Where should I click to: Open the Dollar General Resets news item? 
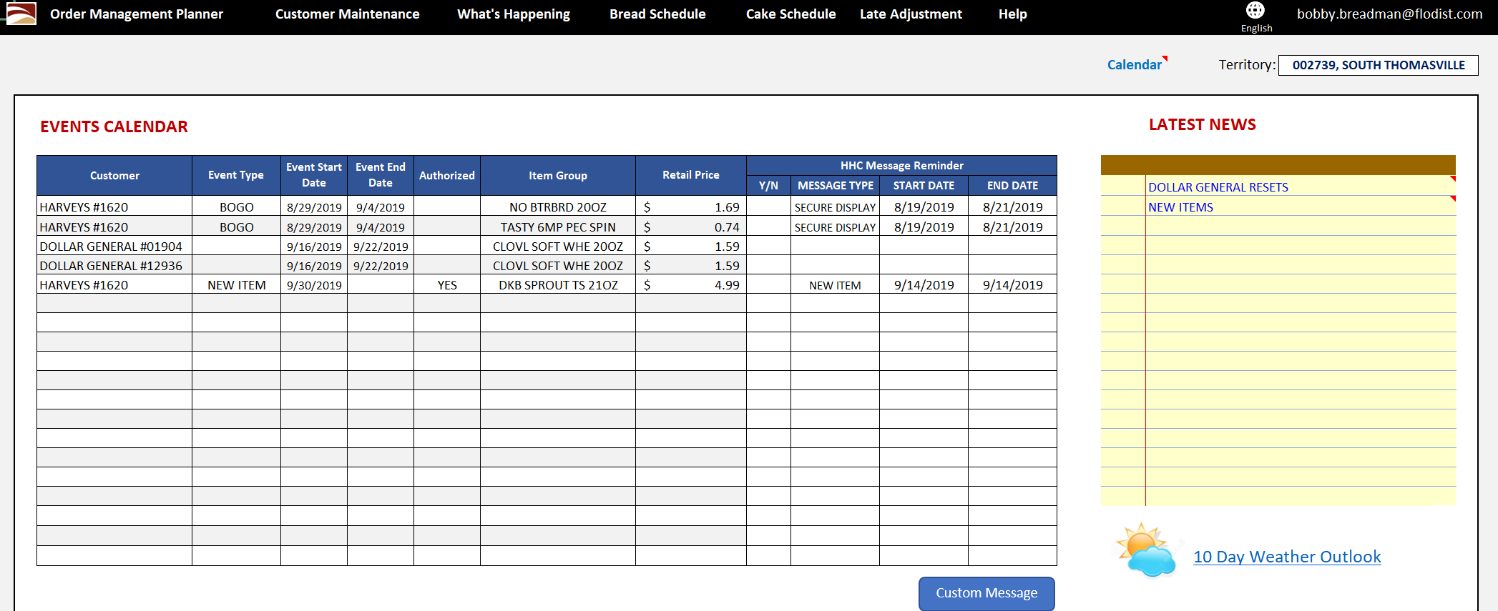(x=1218, y=187)
